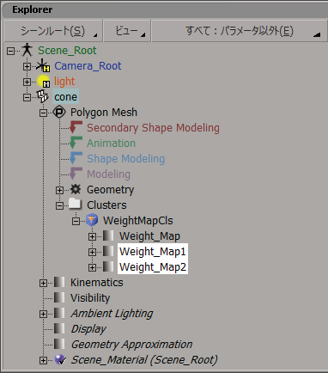
Task: Select the light tree item
Action: (x=64, y=82)
